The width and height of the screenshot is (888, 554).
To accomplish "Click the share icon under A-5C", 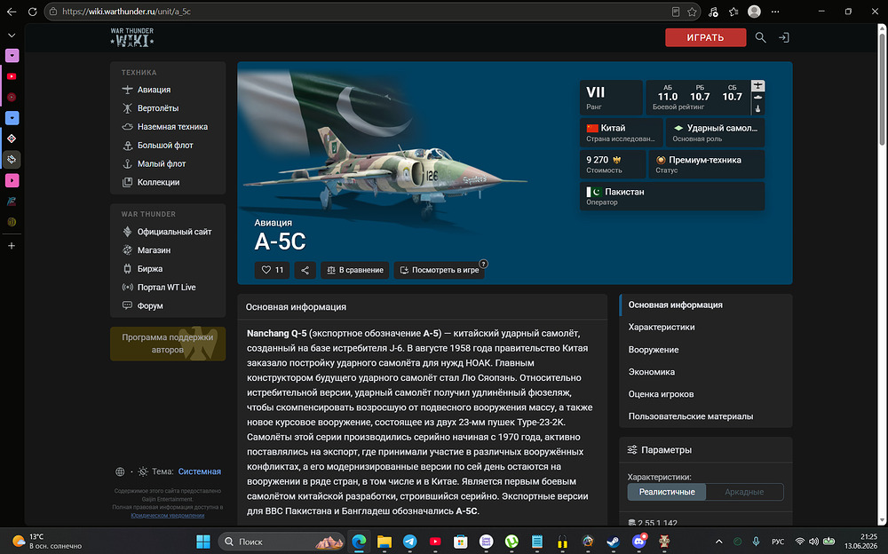I will 305,270.
